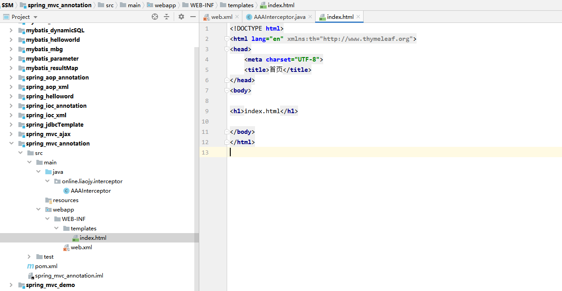This screenshot has width=562, height=291.
Task: Click the meta charset line in editor
Action: pos(284,59)
